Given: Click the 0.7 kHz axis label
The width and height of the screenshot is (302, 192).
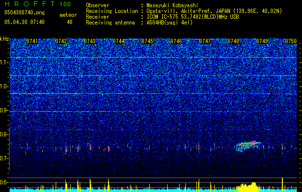Looking at the screenshot, I should pyautogui.click(x=4, y=158).
